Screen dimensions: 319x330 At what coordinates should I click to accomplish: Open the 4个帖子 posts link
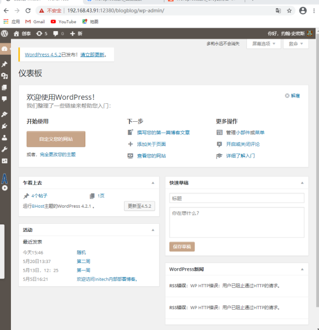click(39, 196)
